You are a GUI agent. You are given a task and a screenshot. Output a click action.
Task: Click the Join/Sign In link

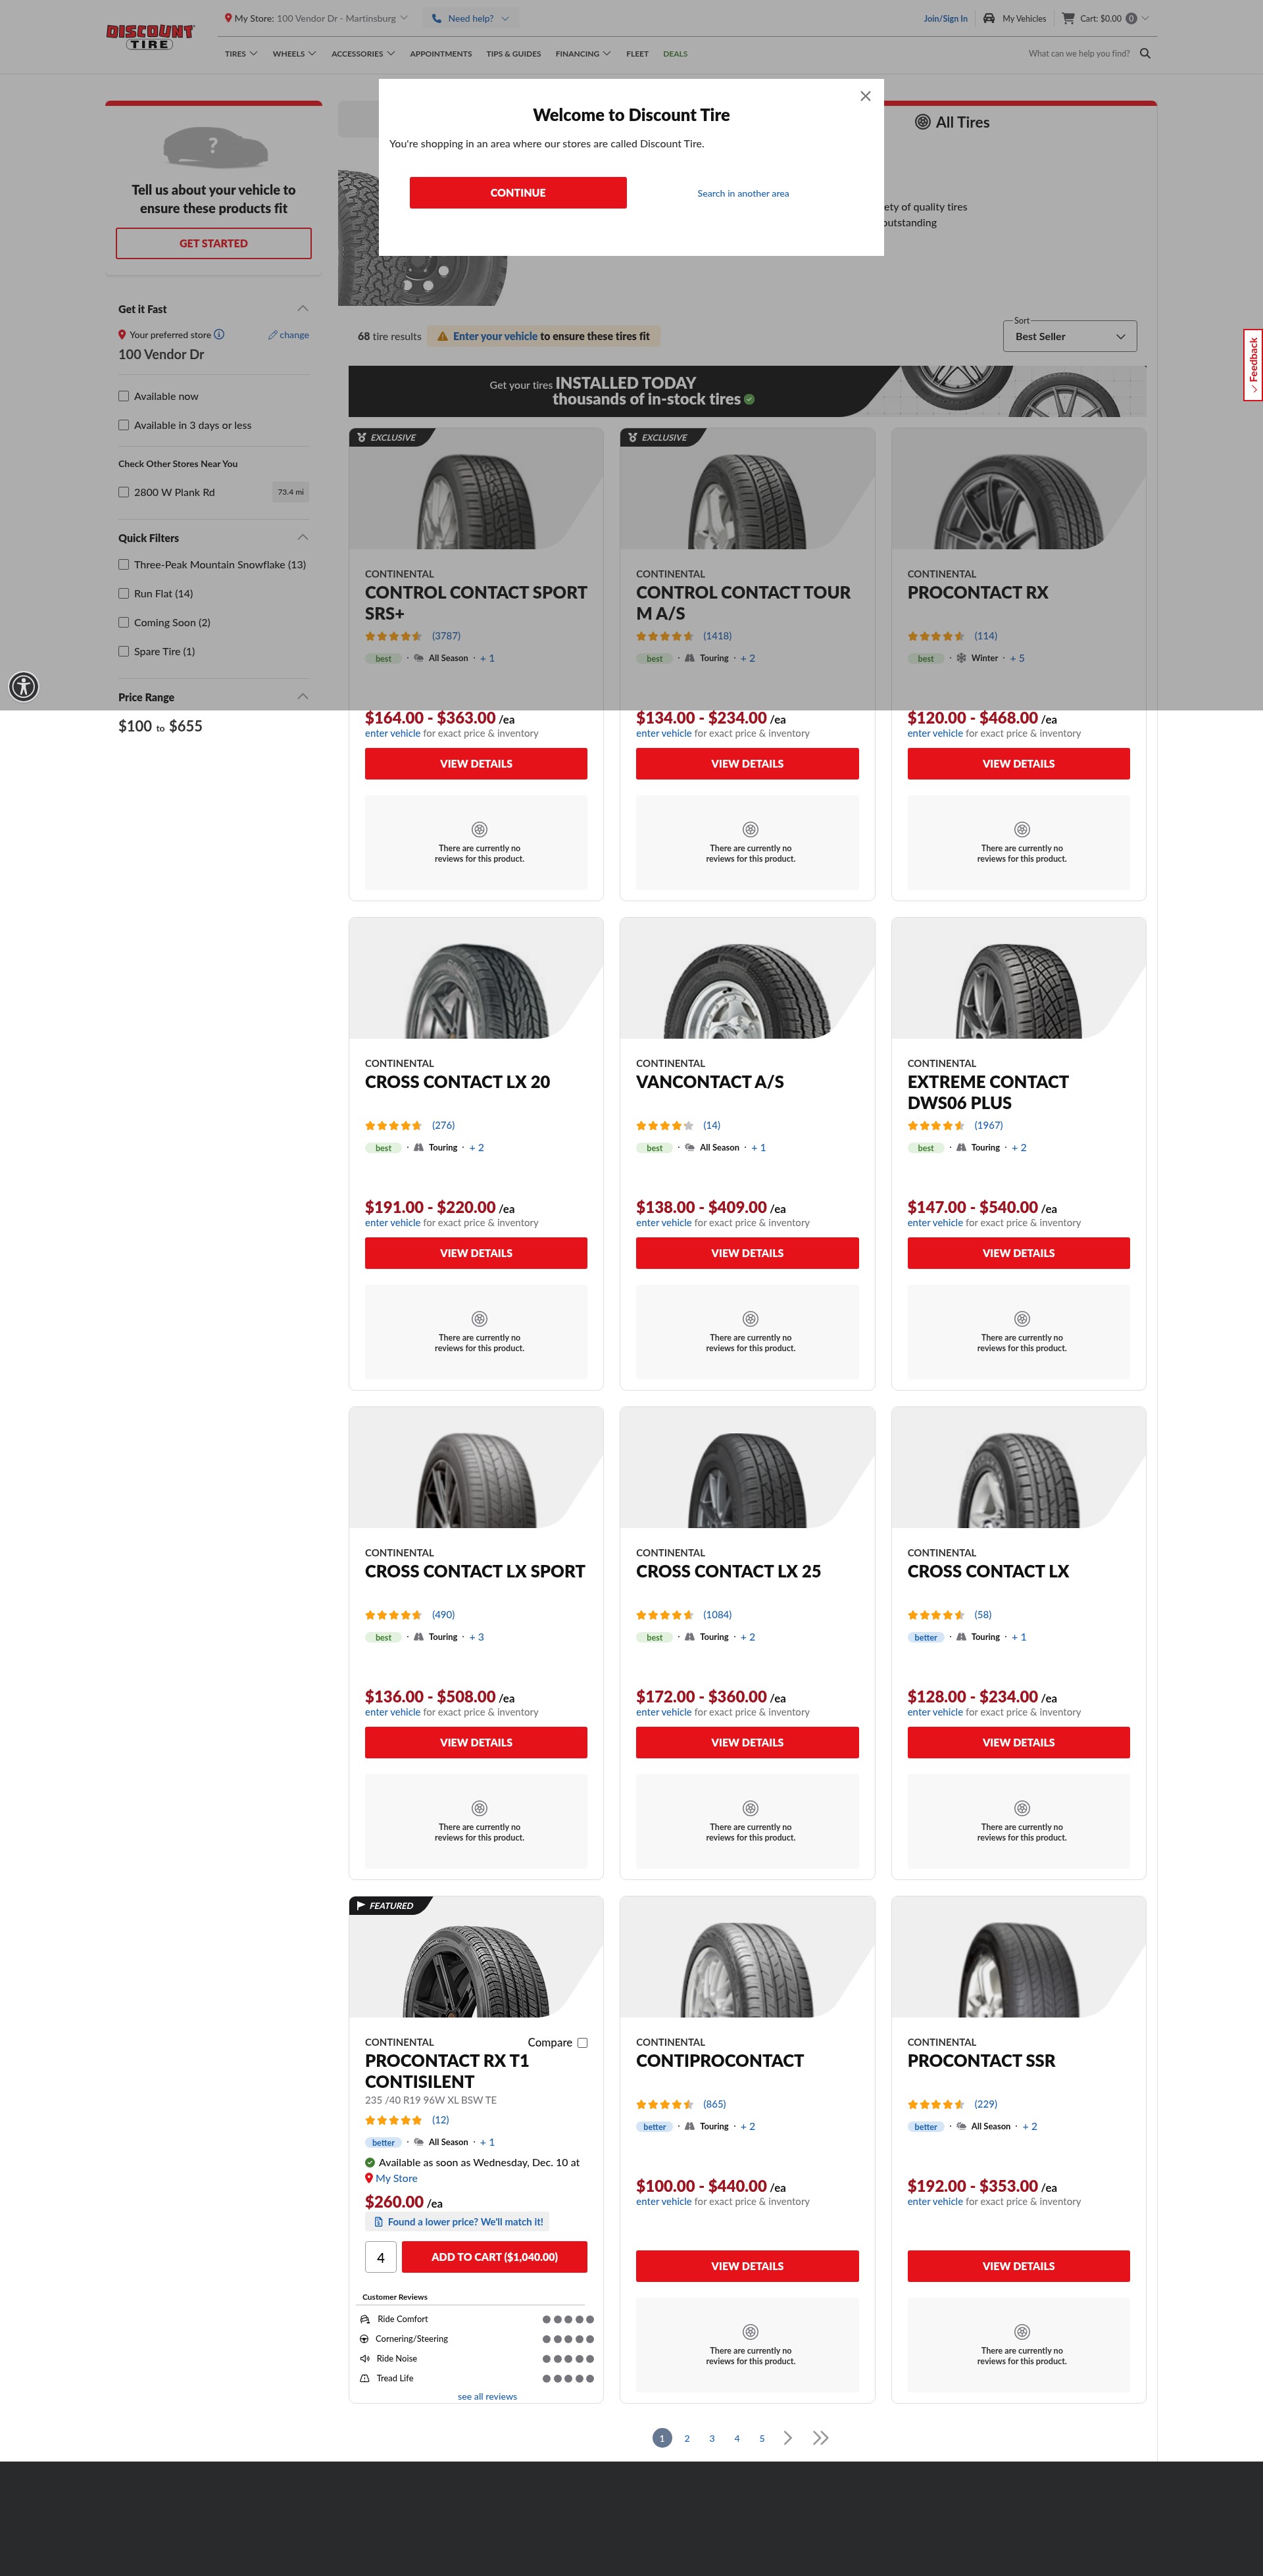click(945, 18)
